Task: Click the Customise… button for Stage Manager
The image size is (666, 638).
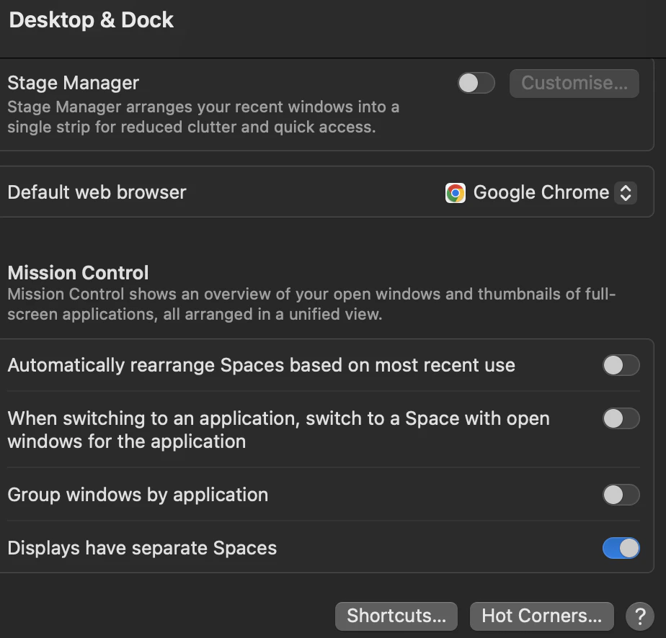Action: click(574, 83)
